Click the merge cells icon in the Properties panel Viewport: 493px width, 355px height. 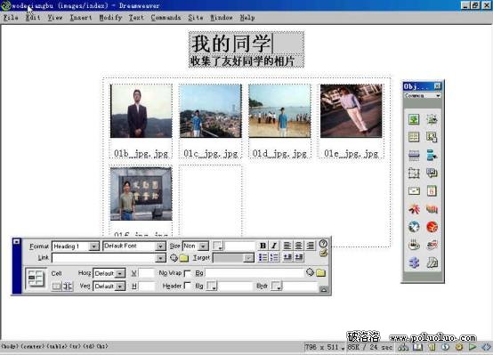pos(57,286)
